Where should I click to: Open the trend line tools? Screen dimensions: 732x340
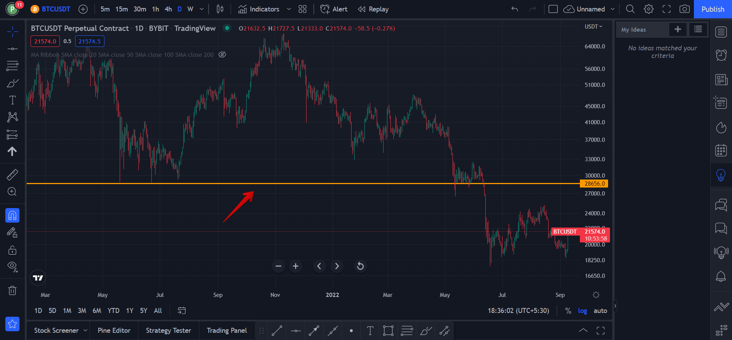[x=12, y=49]
